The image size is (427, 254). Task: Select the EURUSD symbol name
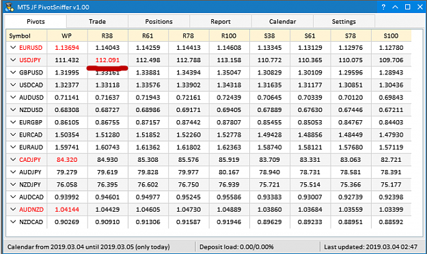[x=31, y=48]
